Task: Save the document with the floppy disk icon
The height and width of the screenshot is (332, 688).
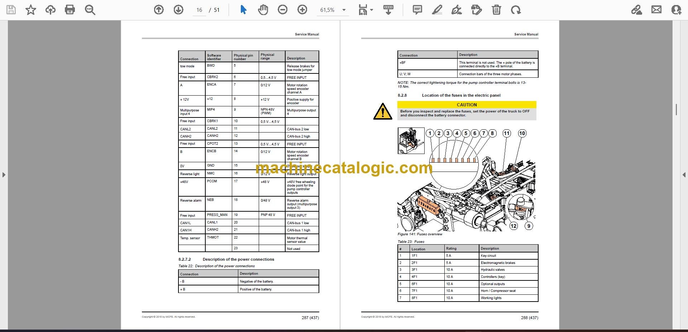Action: click(11, 10)
